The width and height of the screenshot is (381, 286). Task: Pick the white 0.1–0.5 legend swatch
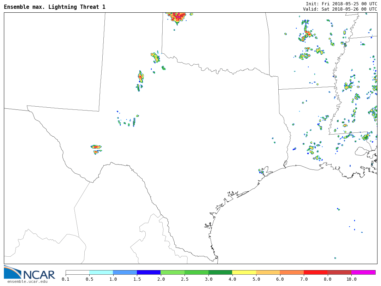click(77, 272)
